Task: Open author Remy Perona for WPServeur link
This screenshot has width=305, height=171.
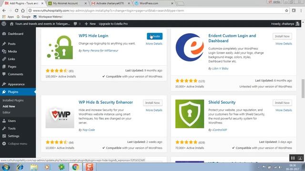Action: [100, 50]
